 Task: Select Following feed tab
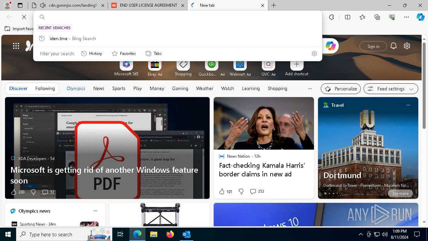(45, 88)
